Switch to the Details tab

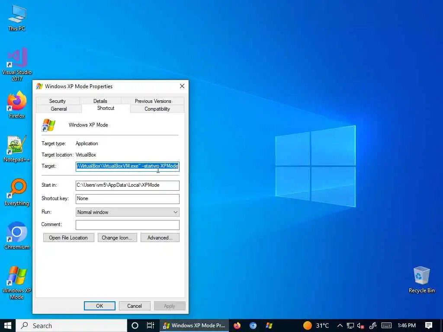click(x=100, y=101)
